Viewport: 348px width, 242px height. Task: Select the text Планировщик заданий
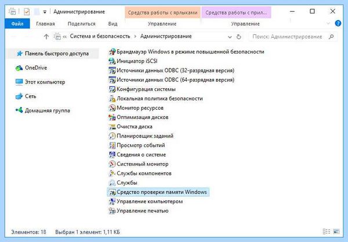tap(145, 136)
